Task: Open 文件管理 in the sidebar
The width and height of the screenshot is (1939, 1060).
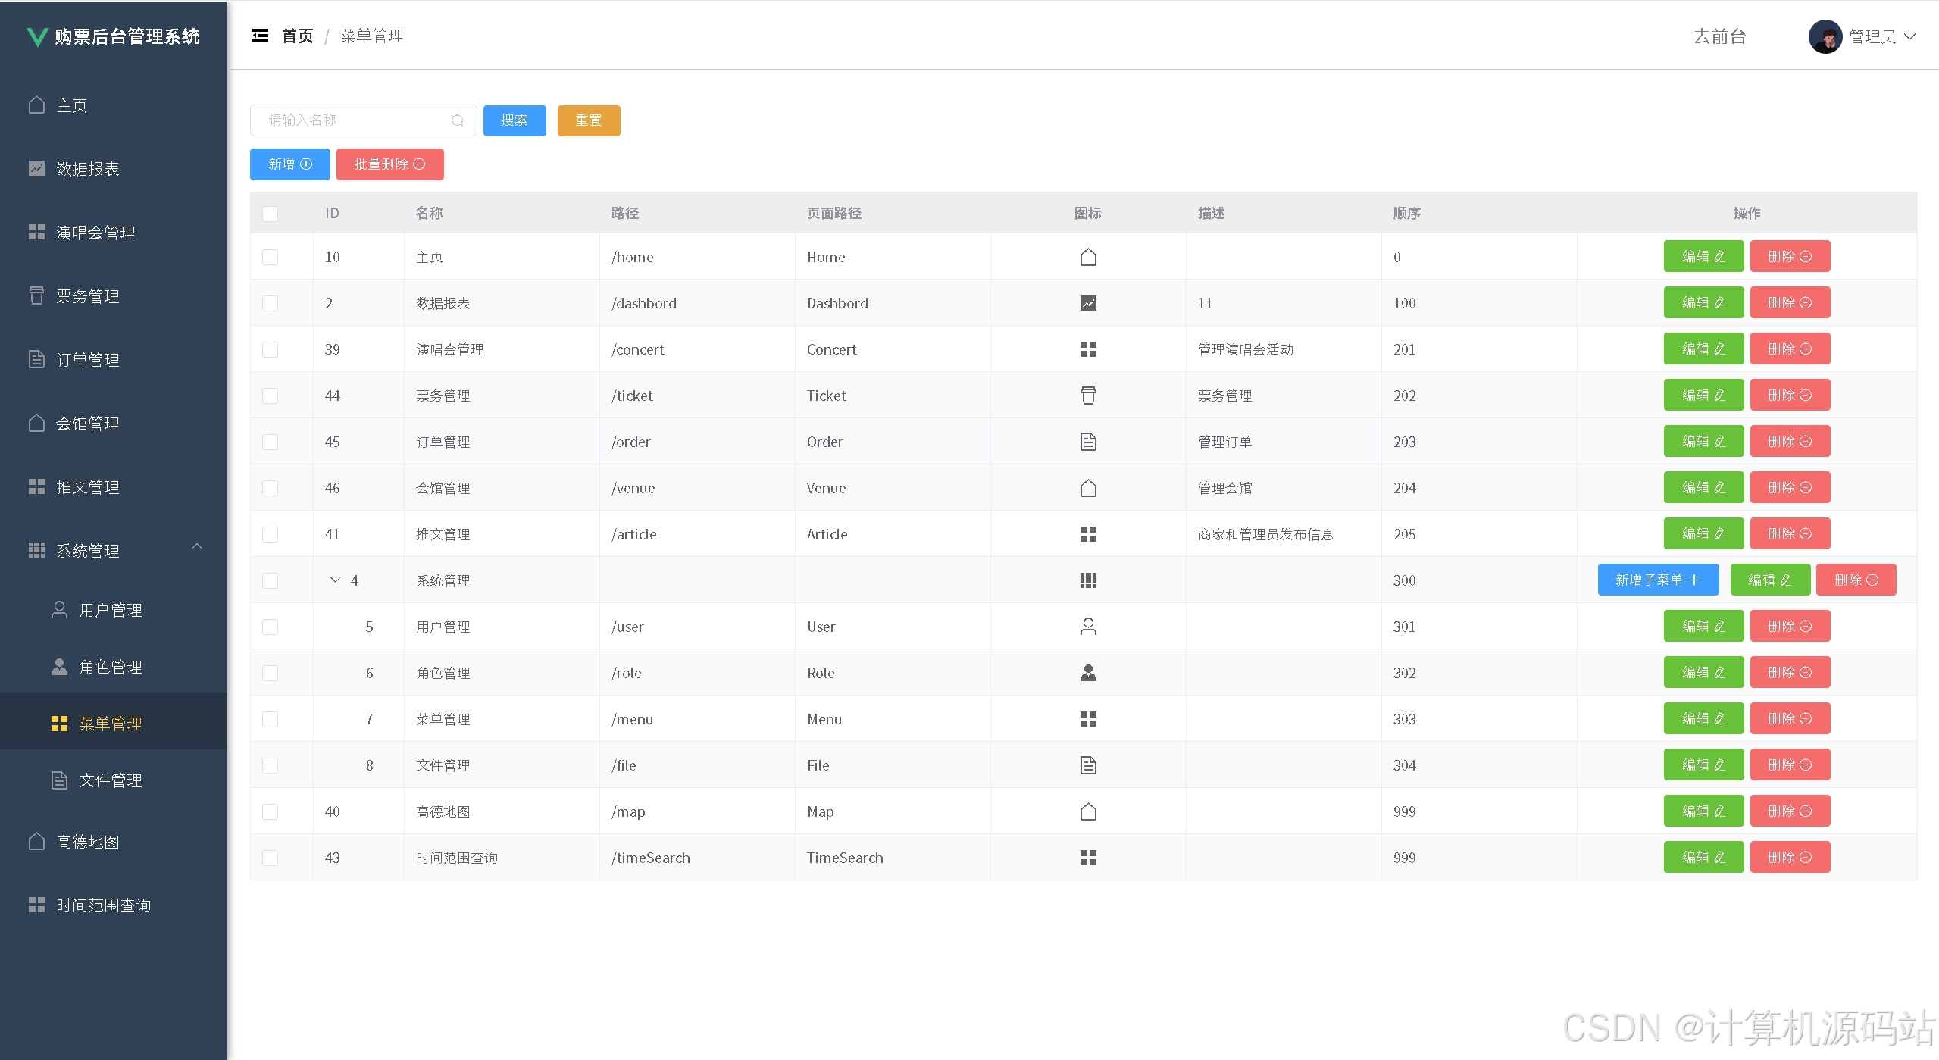Action: pyautogui.click(x=114, y=780)
